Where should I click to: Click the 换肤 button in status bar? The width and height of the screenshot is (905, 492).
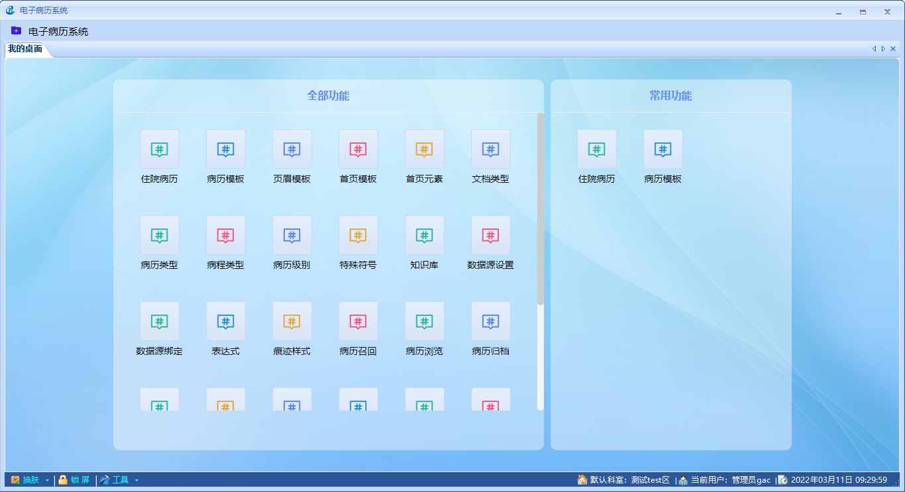point(25,480)
